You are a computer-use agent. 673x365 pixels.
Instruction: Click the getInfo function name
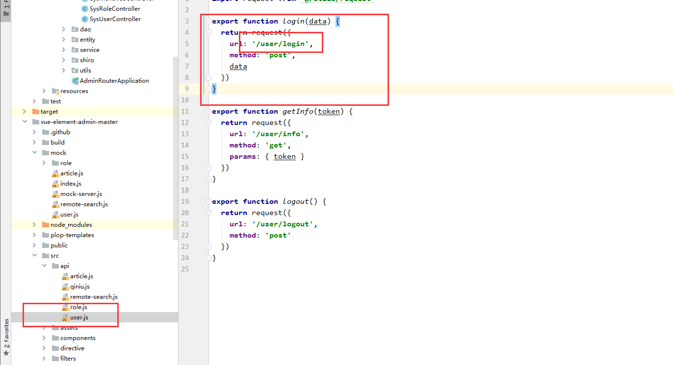point(298,111)
